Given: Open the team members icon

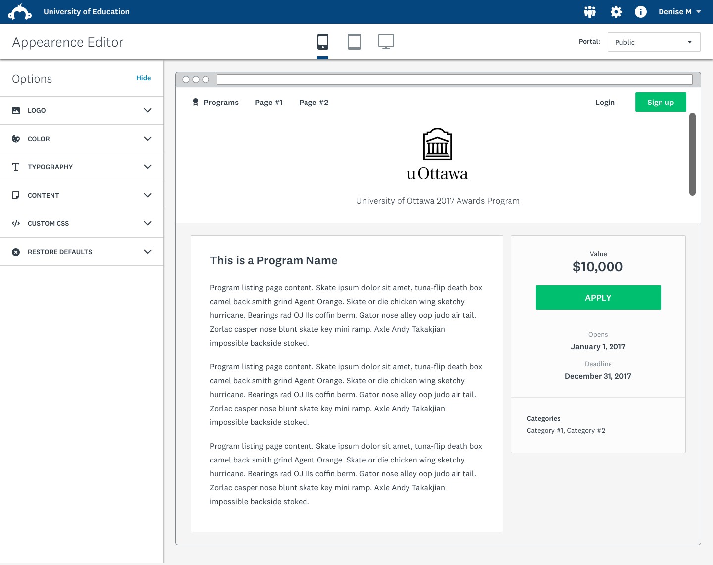Looking at the screenshot, I should 589,12.
